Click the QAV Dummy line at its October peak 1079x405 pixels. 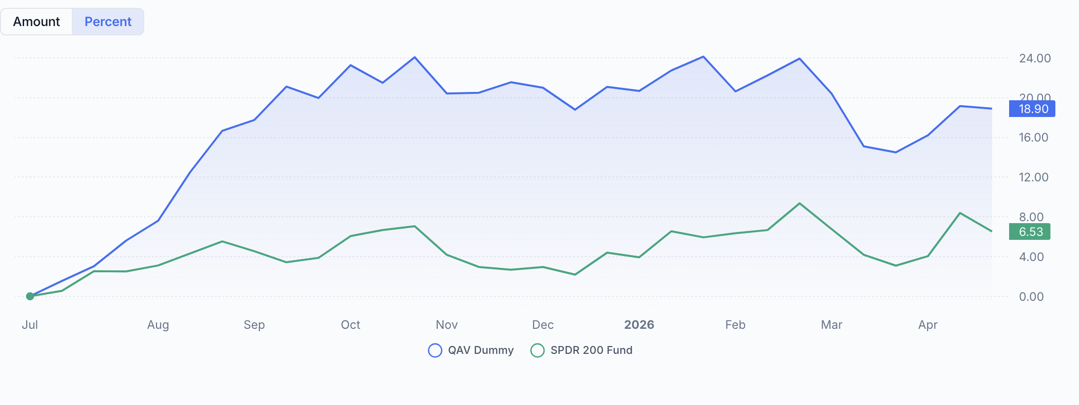350,65
